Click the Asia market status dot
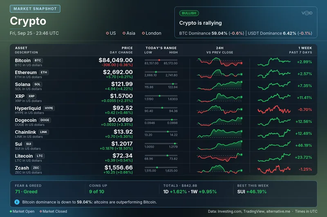The width and height of the screenshot is (327, 217). point(124,33)
